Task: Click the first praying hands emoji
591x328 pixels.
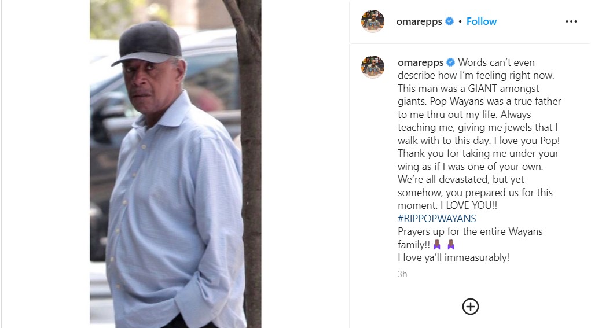Action: point(437,245)
